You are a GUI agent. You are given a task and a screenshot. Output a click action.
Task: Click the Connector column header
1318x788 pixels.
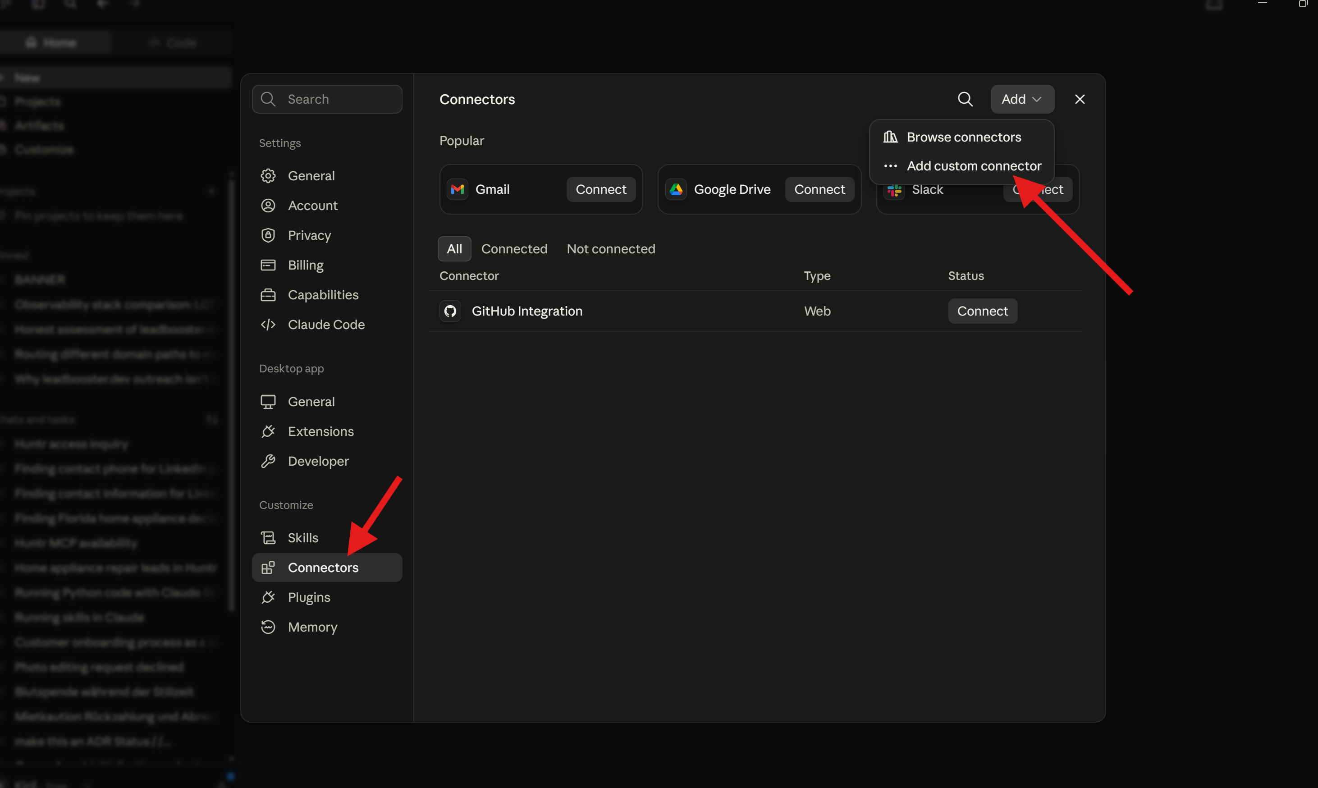(469, 276)
